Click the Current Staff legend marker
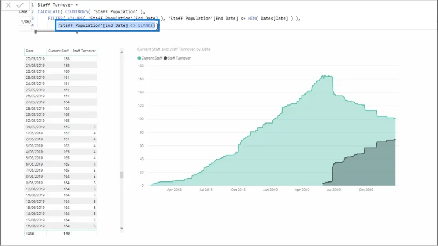This screenshot has width=438, height=246. click(139, 58)
